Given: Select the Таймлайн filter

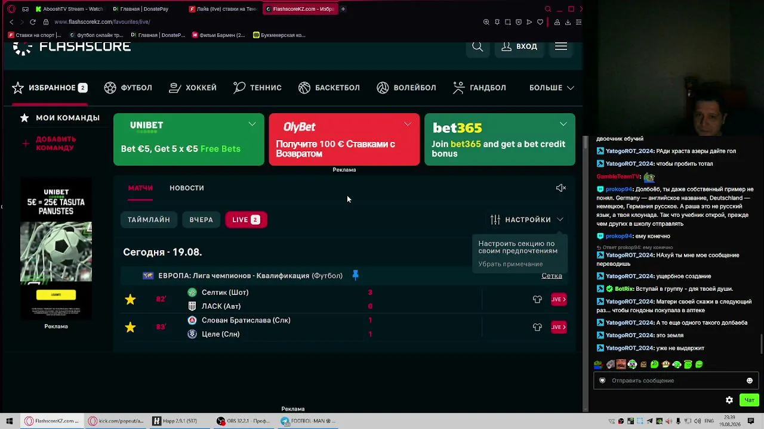Looking at the screenshot, I should pyautogui.click(x=149, y=220).
